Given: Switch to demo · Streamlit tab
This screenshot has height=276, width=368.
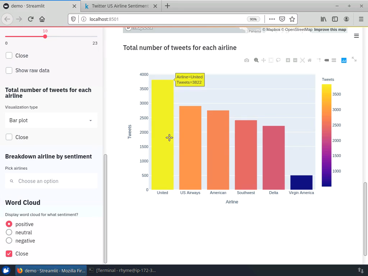Looking at the screenshot, I should click(x=40, y=6).
